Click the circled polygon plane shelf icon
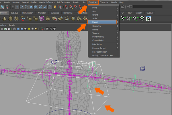Image resolution: width=172 pixels, height=115 pixels. (x=17, y=18)
